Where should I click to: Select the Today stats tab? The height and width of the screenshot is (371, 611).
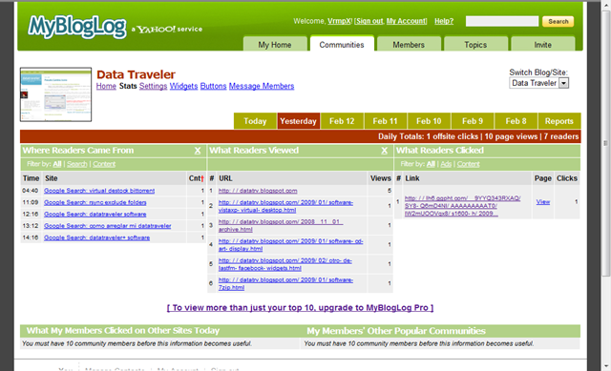pyautogui.click(x=255, y=121)
